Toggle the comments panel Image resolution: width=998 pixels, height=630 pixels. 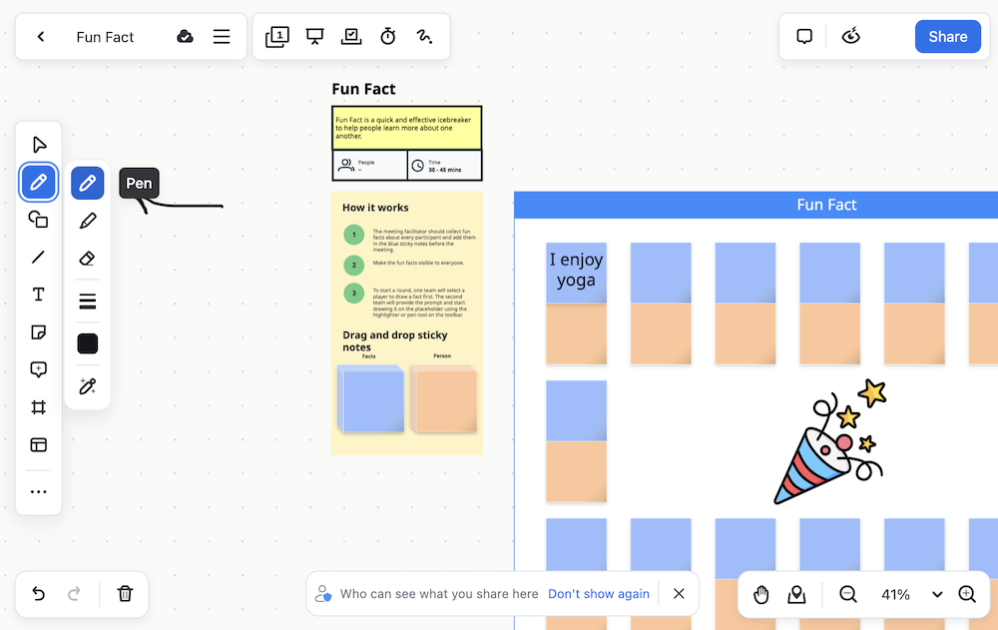[x=804, y=37]
